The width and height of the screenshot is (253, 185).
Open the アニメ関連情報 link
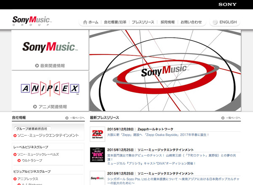pos(53,107)
